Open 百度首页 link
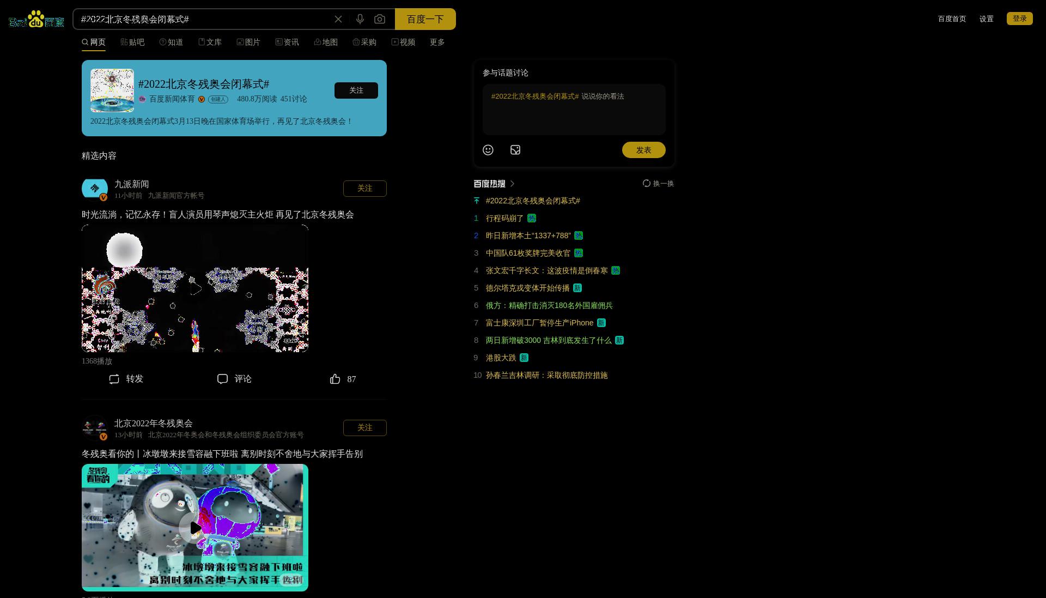 [952, 19]
